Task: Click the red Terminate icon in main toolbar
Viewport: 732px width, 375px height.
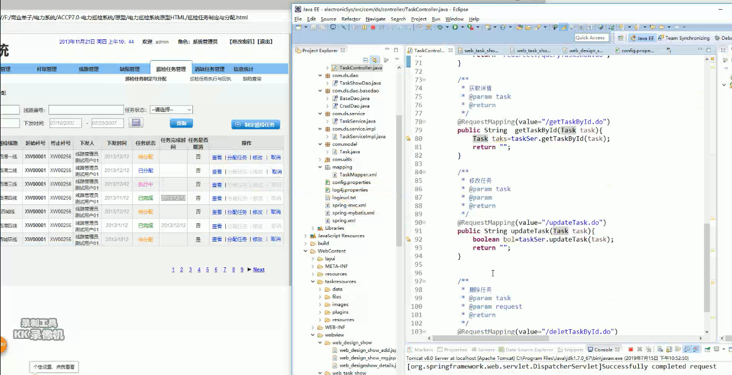Action: 373,27
